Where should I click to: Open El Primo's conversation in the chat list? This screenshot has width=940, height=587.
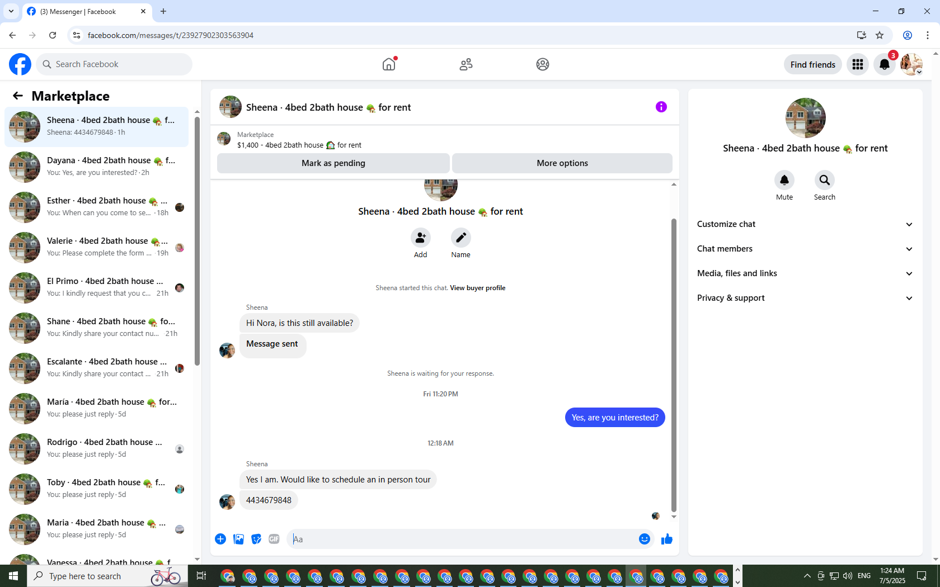97,288
